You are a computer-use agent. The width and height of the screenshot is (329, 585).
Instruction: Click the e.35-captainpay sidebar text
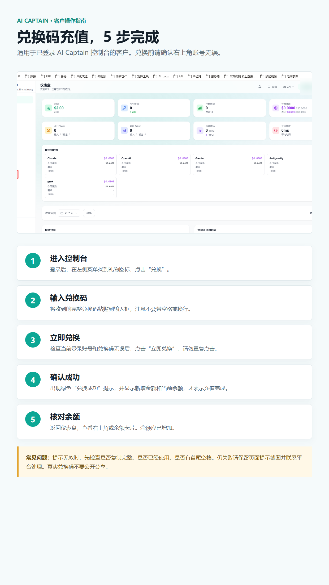click(25, 90)
